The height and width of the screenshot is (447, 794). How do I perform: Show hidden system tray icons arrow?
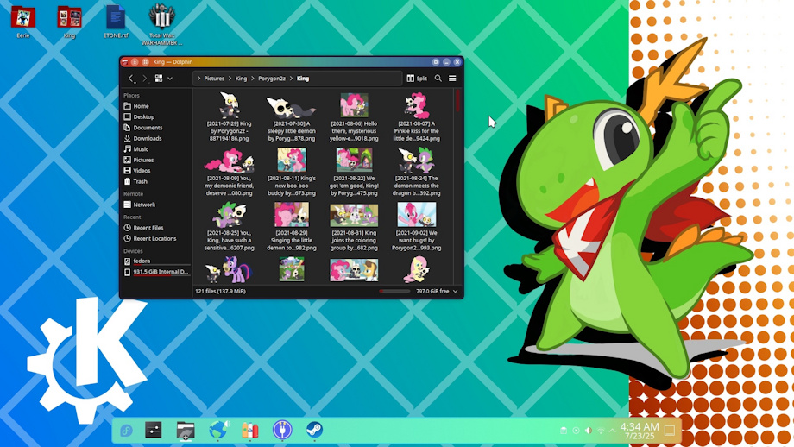(612, 430)
